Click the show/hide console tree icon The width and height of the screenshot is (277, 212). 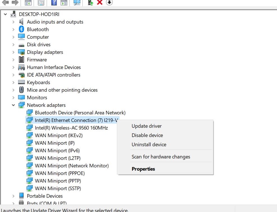[x=28, y=3]
